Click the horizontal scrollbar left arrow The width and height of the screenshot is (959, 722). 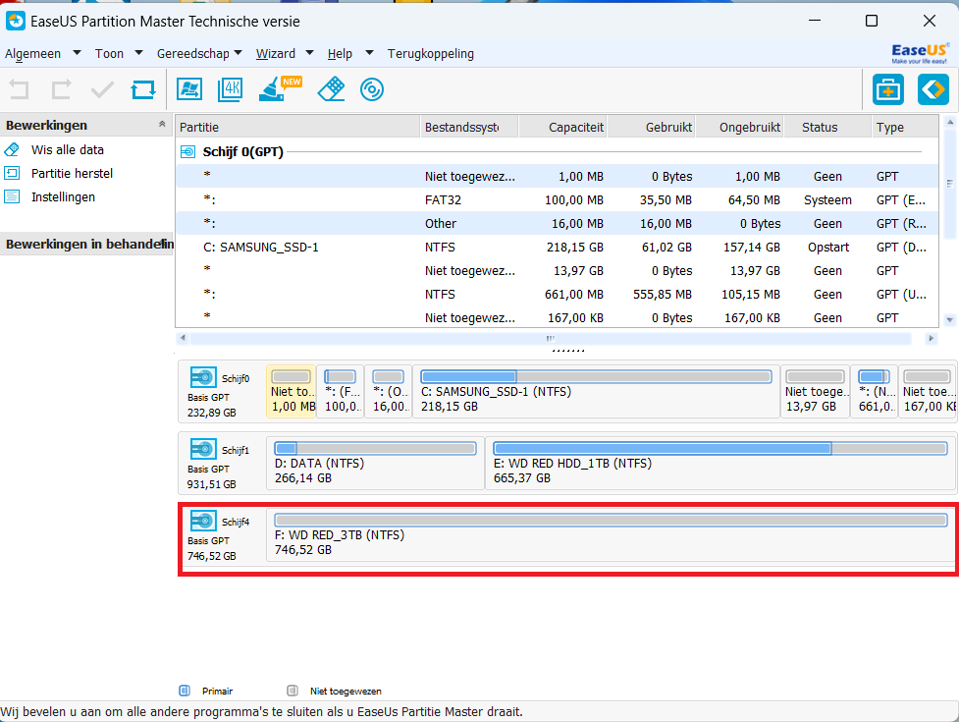coord(183,338)
